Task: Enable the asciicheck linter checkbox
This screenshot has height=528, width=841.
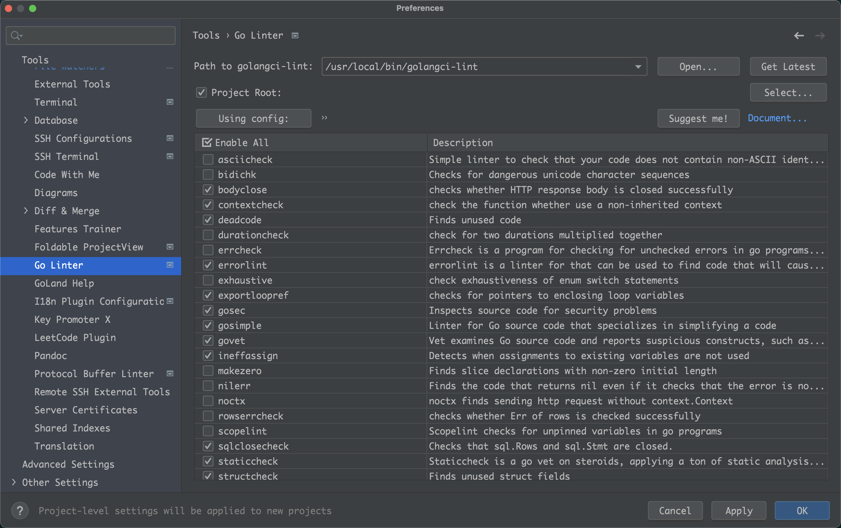Action: (208, 160)
